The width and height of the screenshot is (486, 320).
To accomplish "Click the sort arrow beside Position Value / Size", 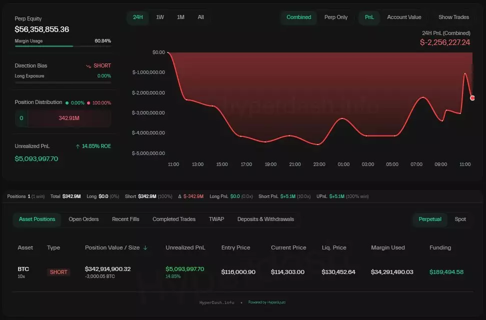I will 146,247.
